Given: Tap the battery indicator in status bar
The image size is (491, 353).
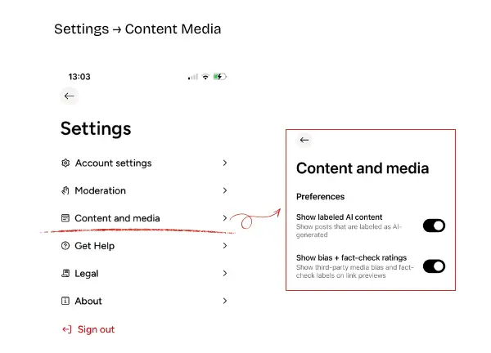Looking at the screenshot, I should coord(219,77).
